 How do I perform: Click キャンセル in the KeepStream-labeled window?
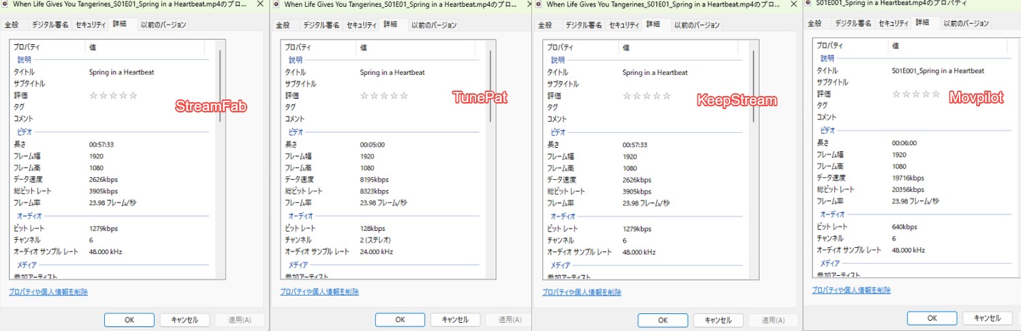click(718, 320)
